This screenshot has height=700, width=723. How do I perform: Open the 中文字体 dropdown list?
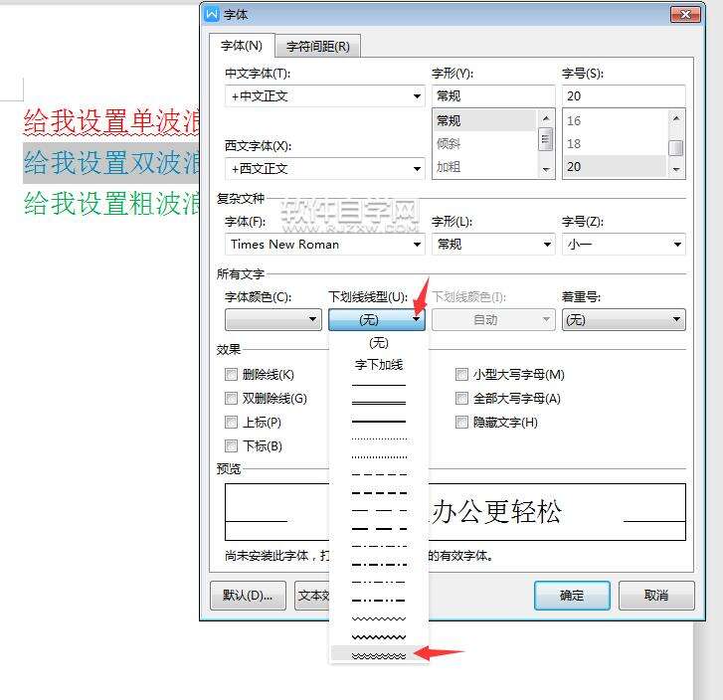[324, 95]
